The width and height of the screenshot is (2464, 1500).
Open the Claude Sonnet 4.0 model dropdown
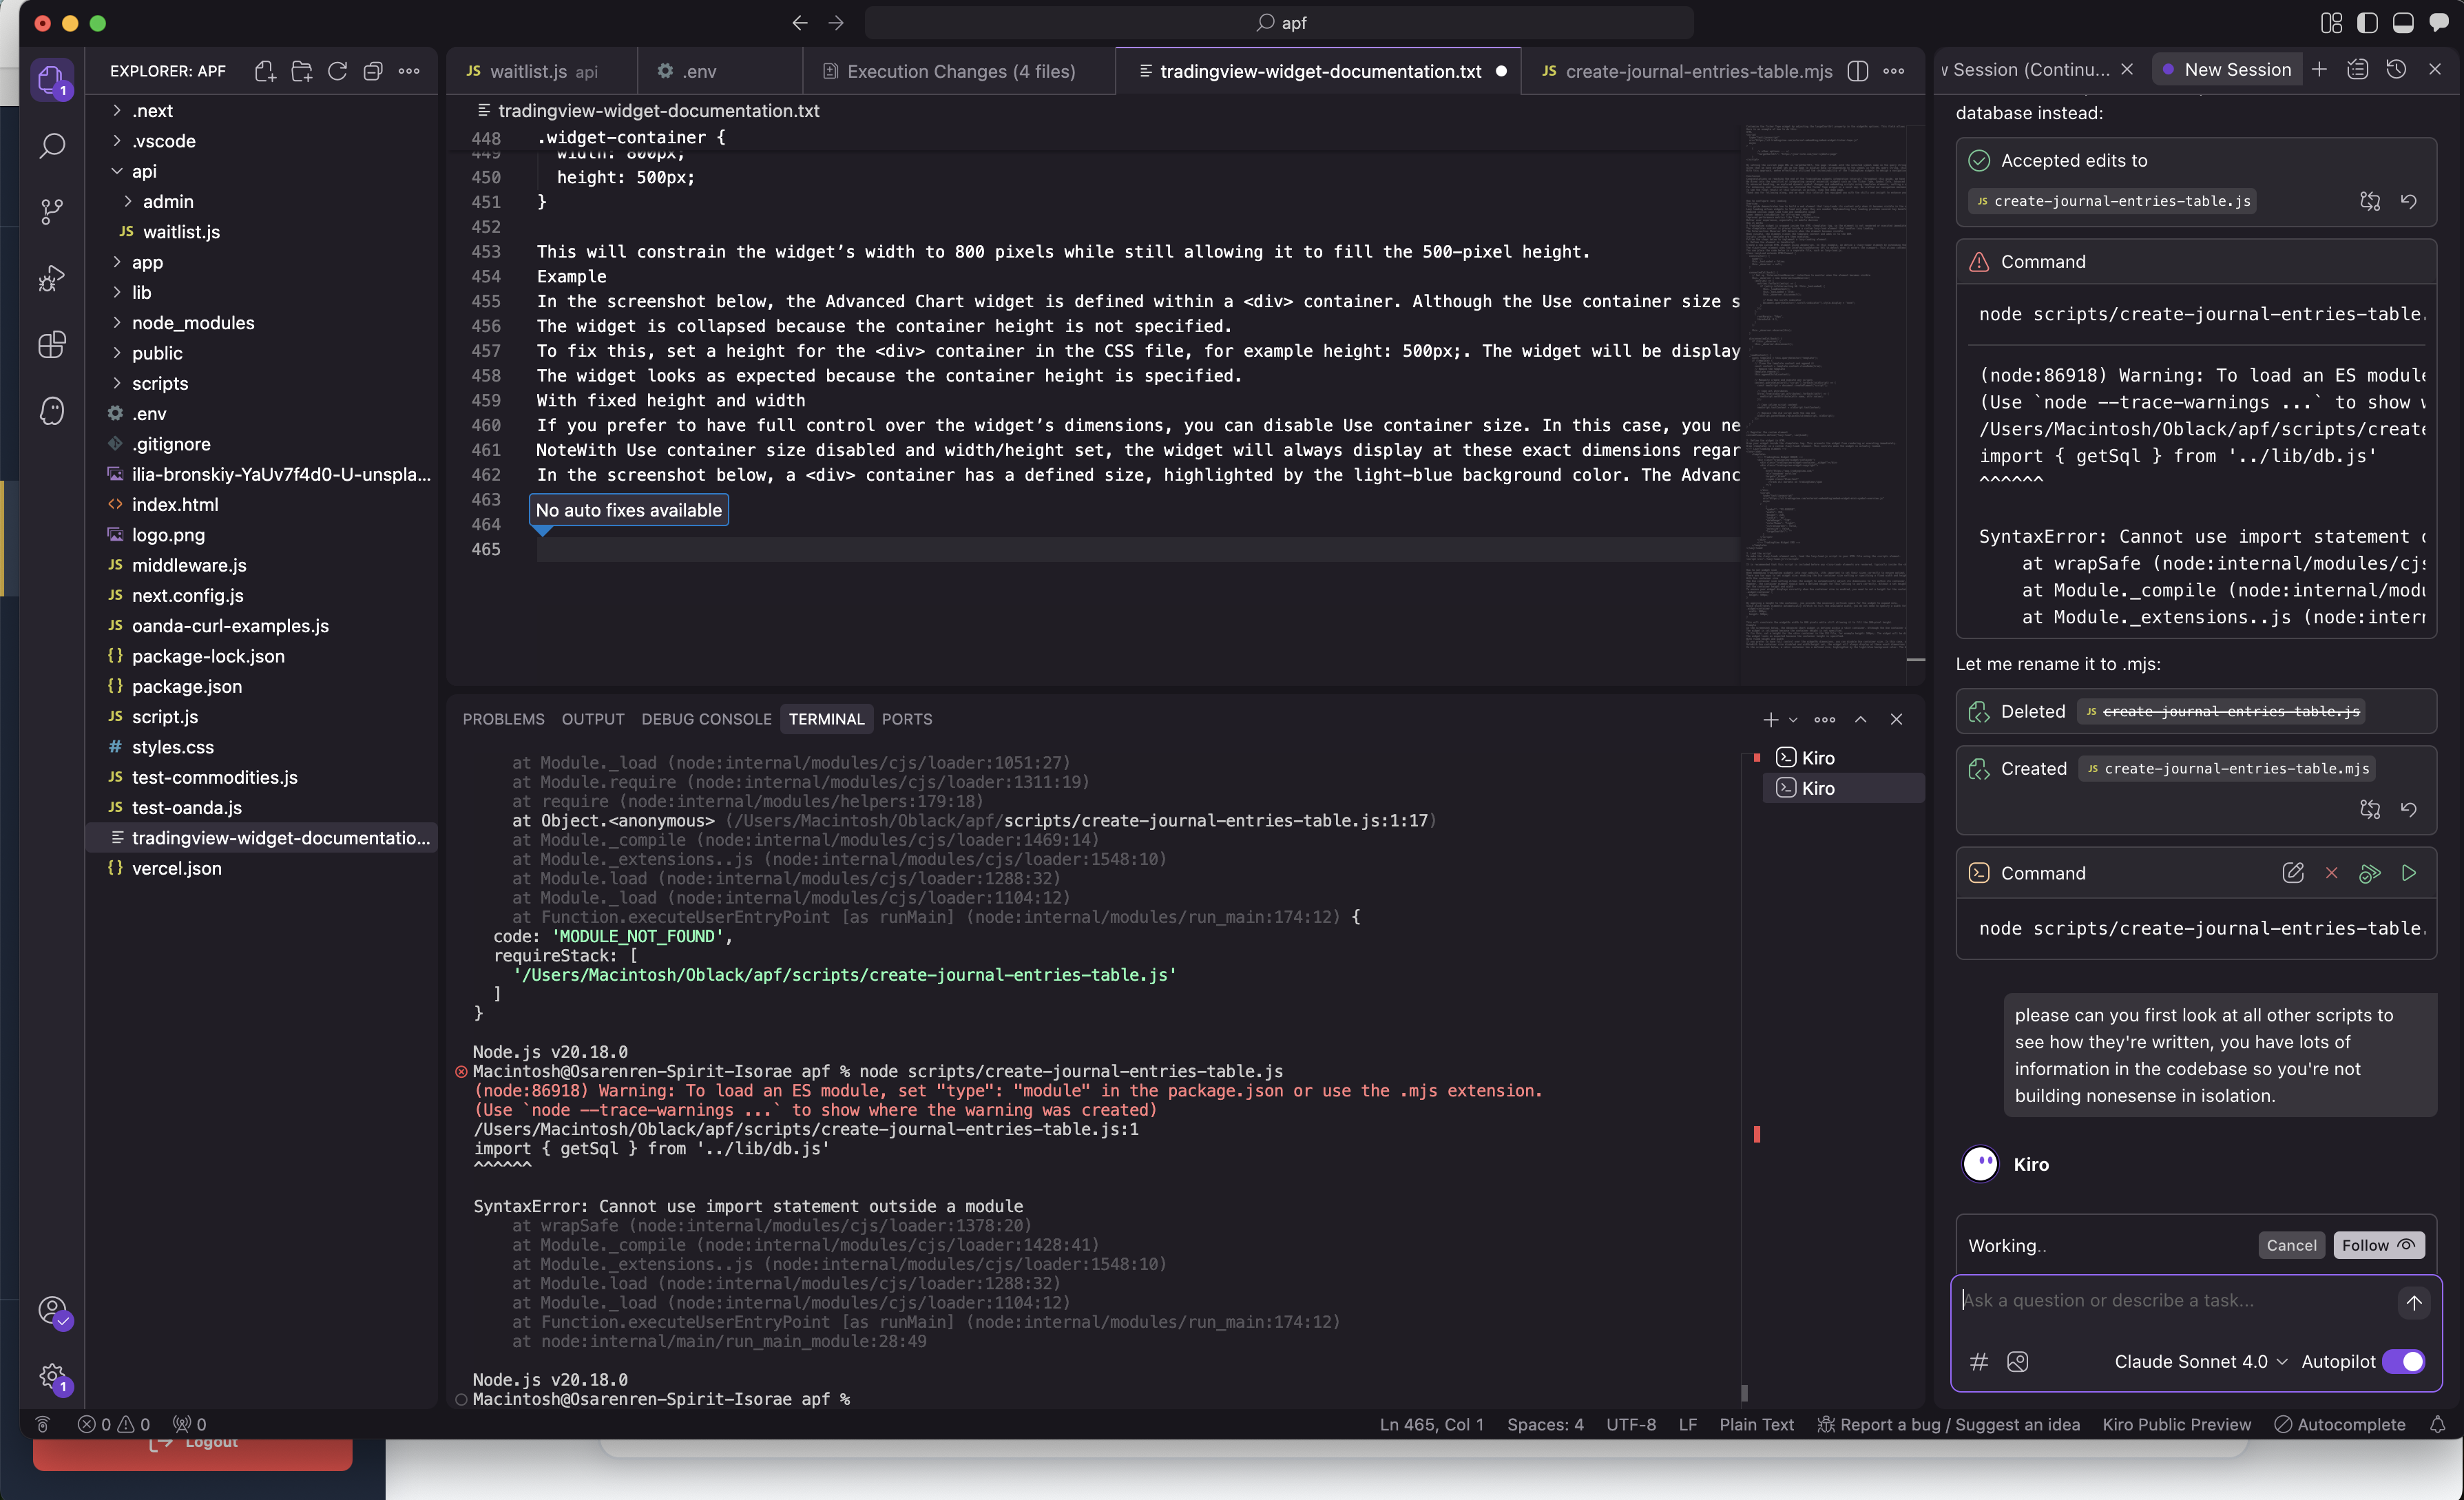coord(2200,1361)
